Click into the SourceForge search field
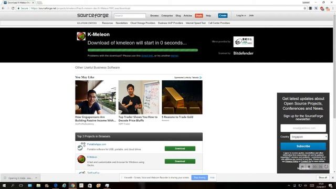The height and width of the screenshot is (189, 336). [x=130, y=16]
